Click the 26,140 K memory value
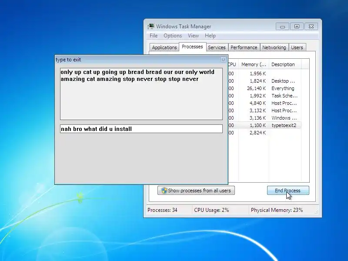This screenshot has height=261, width=348. [x=256, y=88]
